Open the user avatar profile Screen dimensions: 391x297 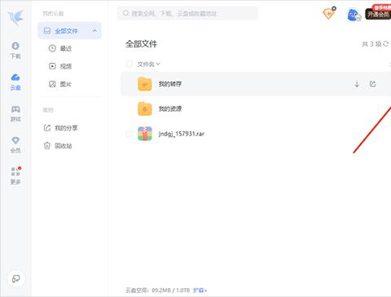click(354, 15)
